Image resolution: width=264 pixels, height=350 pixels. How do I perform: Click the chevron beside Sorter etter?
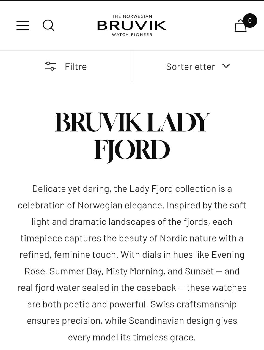point(226,66)
